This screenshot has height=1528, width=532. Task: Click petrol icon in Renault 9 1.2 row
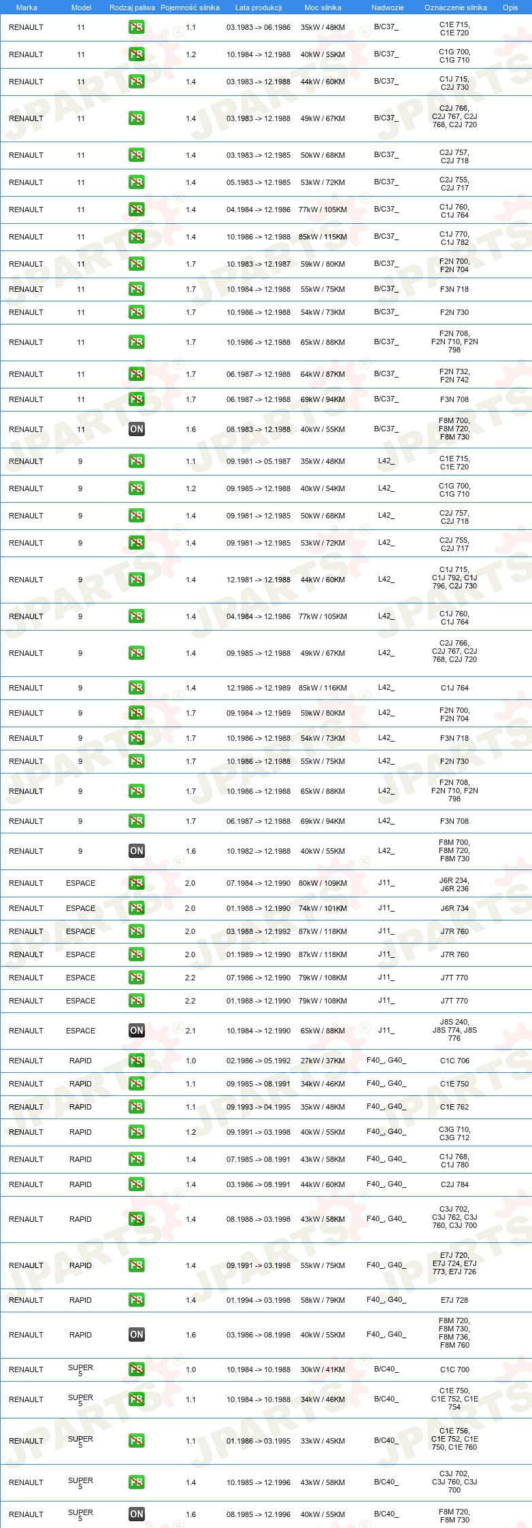point(136,488)
